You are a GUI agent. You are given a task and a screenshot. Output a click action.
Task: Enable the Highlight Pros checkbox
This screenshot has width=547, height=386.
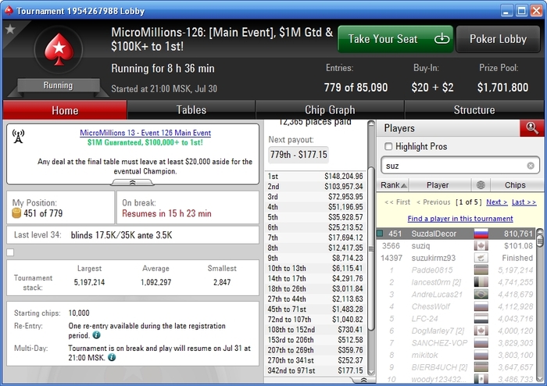388,146
